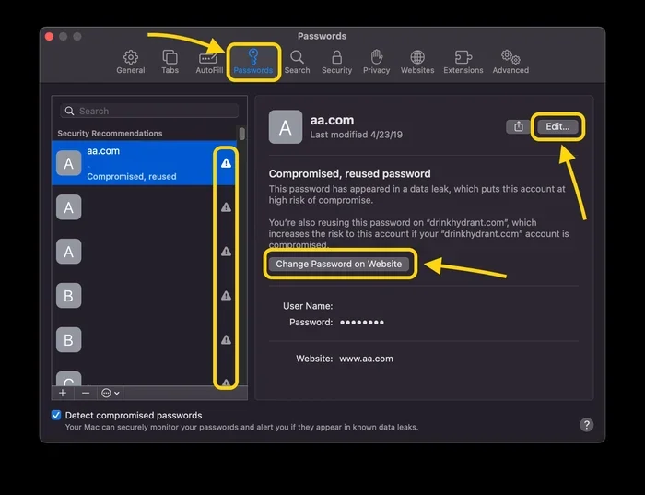Open the Extensions preferences tab
The image size is (645, 495).
point(463,62)
